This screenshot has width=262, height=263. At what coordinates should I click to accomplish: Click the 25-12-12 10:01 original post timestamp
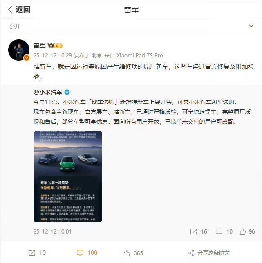(x=52, y=231)
